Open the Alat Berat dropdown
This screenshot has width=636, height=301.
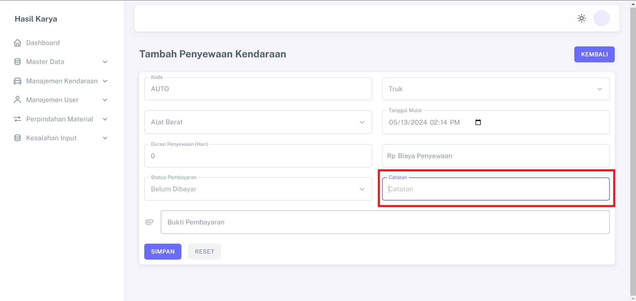click(258, 122)
